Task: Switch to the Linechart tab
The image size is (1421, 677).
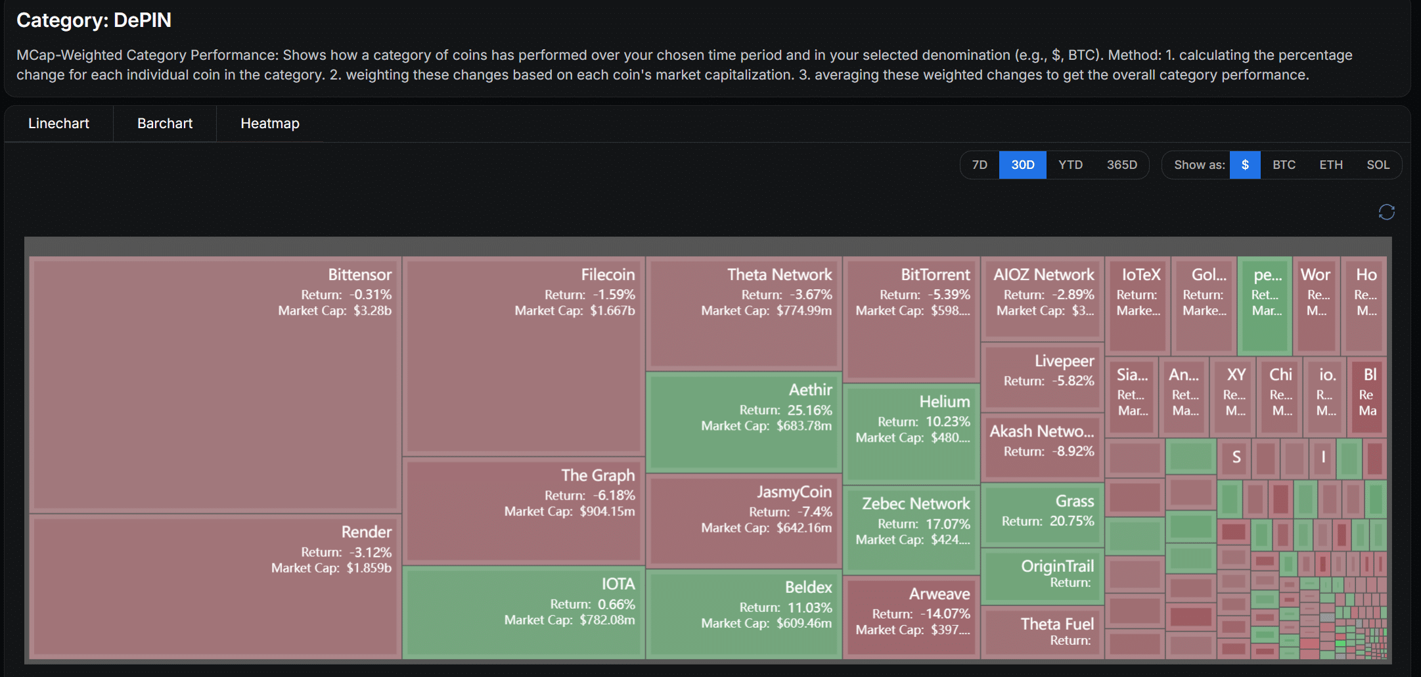Action: [58, 124]
